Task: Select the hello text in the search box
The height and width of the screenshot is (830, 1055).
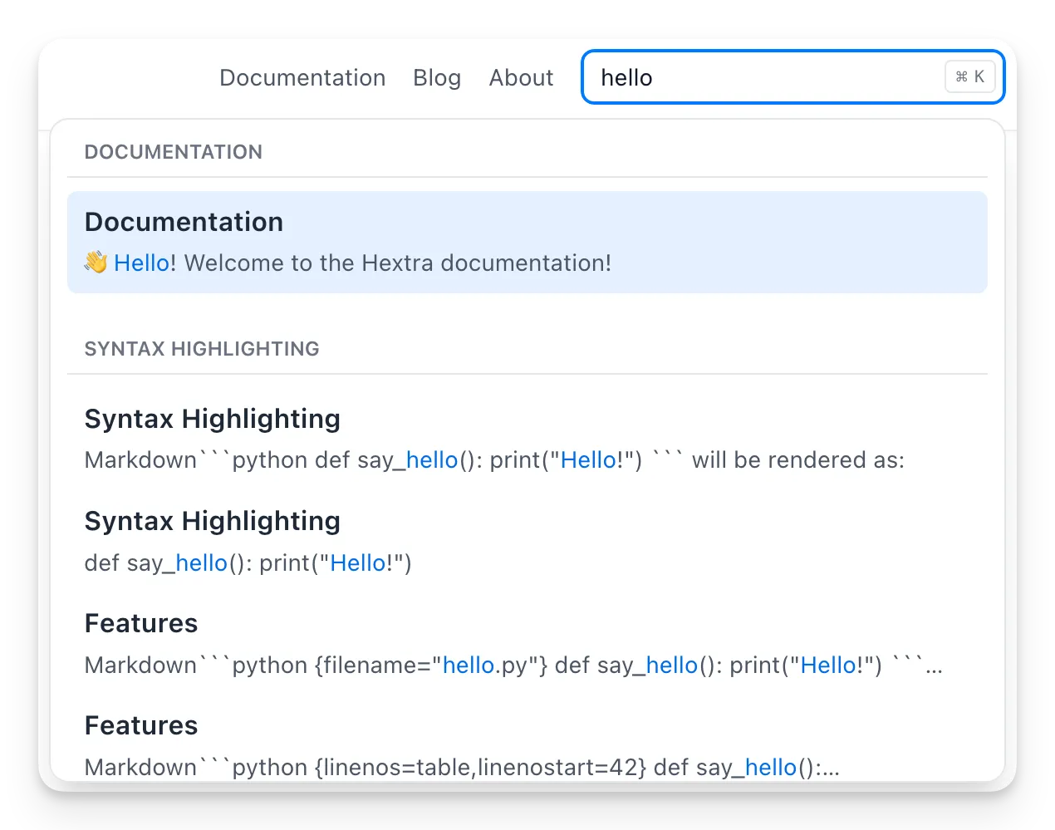Action: point(626,77)
